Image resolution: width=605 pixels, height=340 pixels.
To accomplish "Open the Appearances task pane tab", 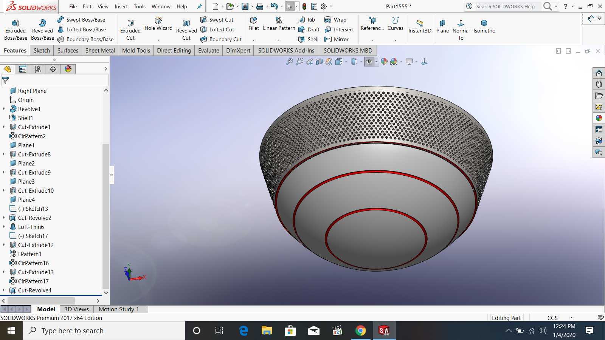I will 599,118.
